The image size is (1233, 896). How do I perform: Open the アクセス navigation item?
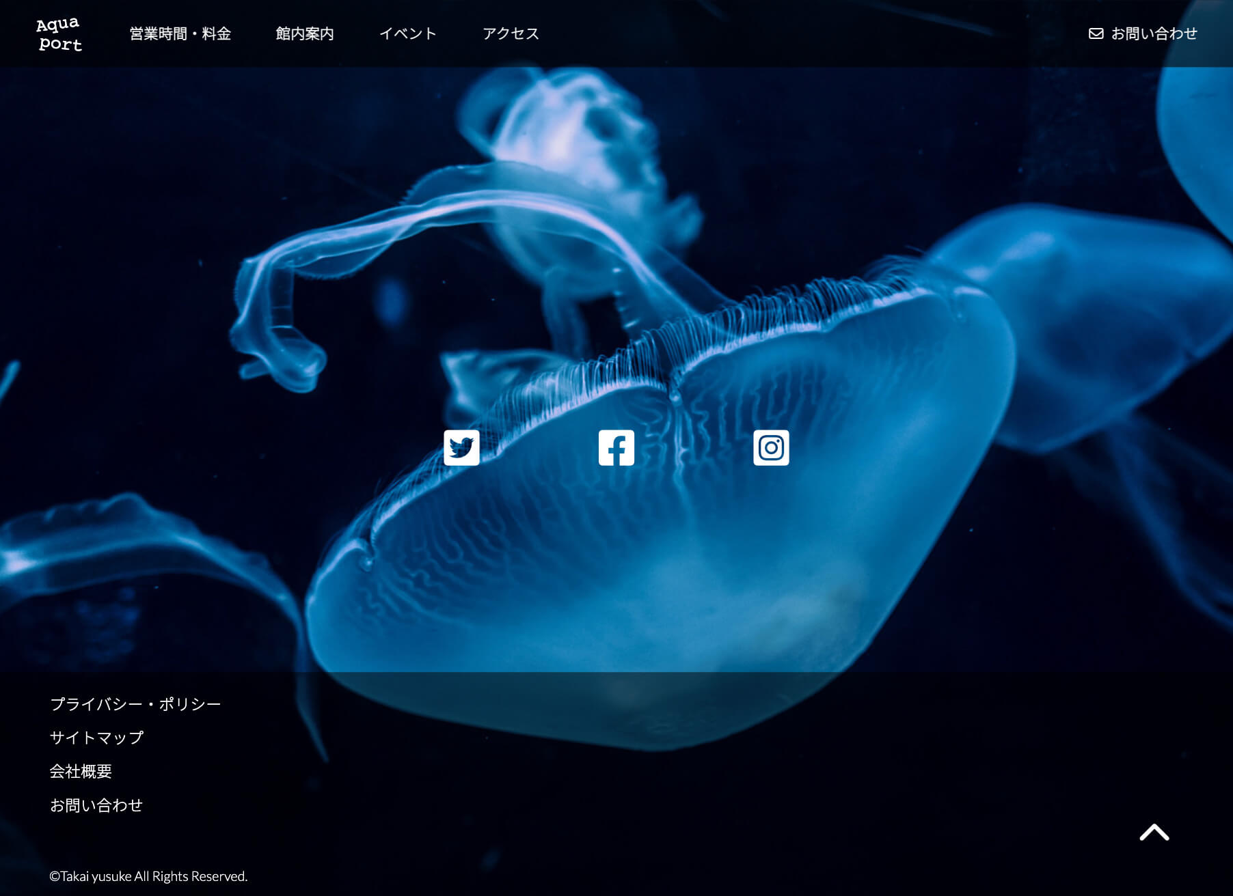511,33
